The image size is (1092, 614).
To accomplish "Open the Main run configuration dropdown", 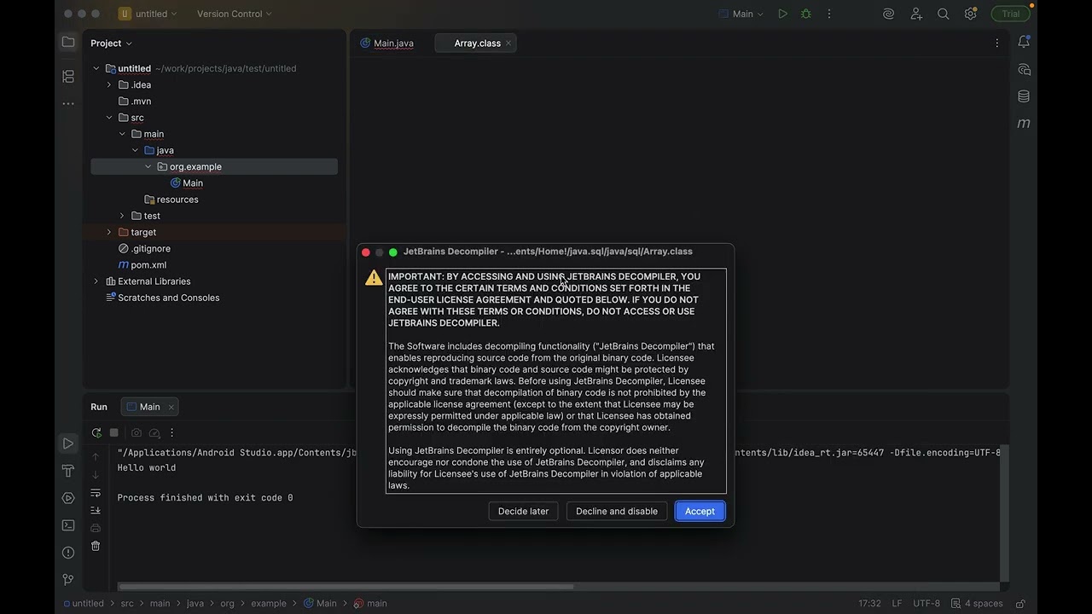I will click(x=742, y=14).
